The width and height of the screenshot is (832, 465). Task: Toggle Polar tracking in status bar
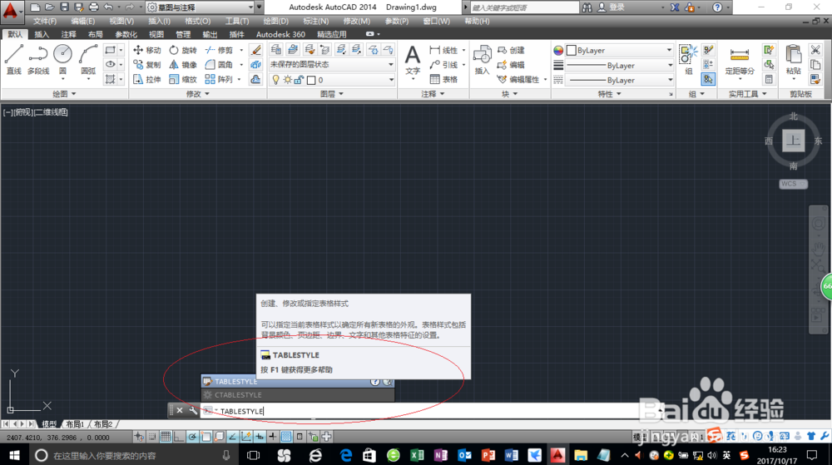click(192, 437)
